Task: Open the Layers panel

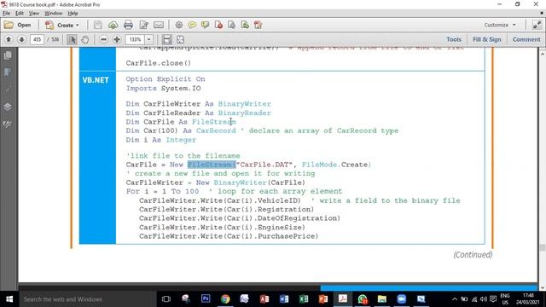Action: tap(8, 107)
